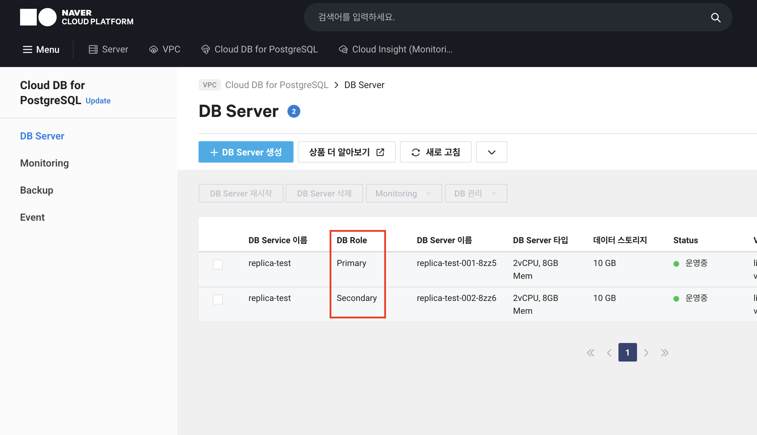Go to the previous page arrow
The width and height of the screenshot is (757, 435).
point(609,353)
